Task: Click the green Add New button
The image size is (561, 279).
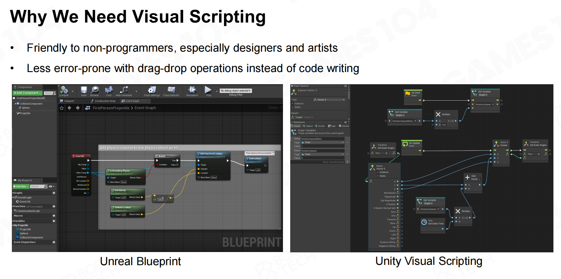Action: point(21,187)
